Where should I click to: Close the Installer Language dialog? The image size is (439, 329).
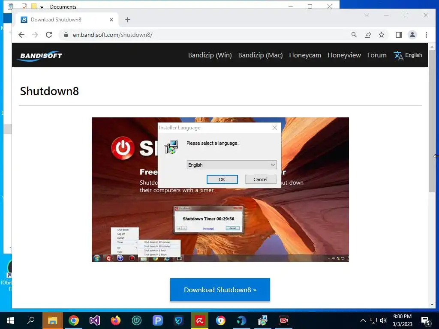(x=275, y=128)
